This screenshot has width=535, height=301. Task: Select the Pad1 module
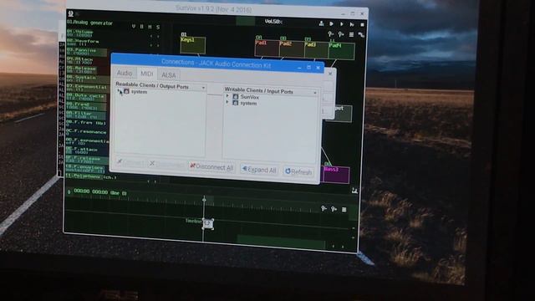pyautogui.click(x=267, y=48)
